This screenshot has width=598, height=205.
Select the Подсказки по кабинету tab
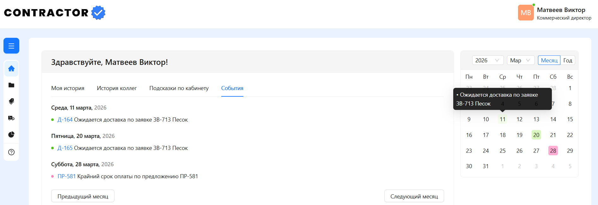[x=179, y=88]
